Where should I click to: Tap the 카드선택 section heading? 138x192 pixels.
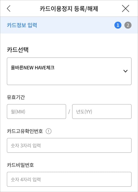coord(18,50)
